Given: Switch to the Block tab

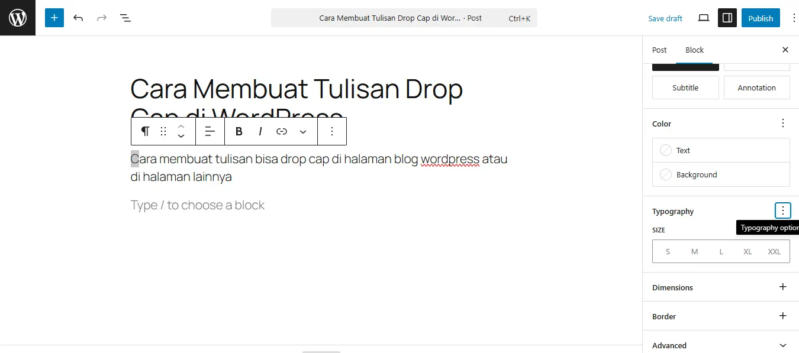Looking at the screenshot, I should click(x=695, y=50).
